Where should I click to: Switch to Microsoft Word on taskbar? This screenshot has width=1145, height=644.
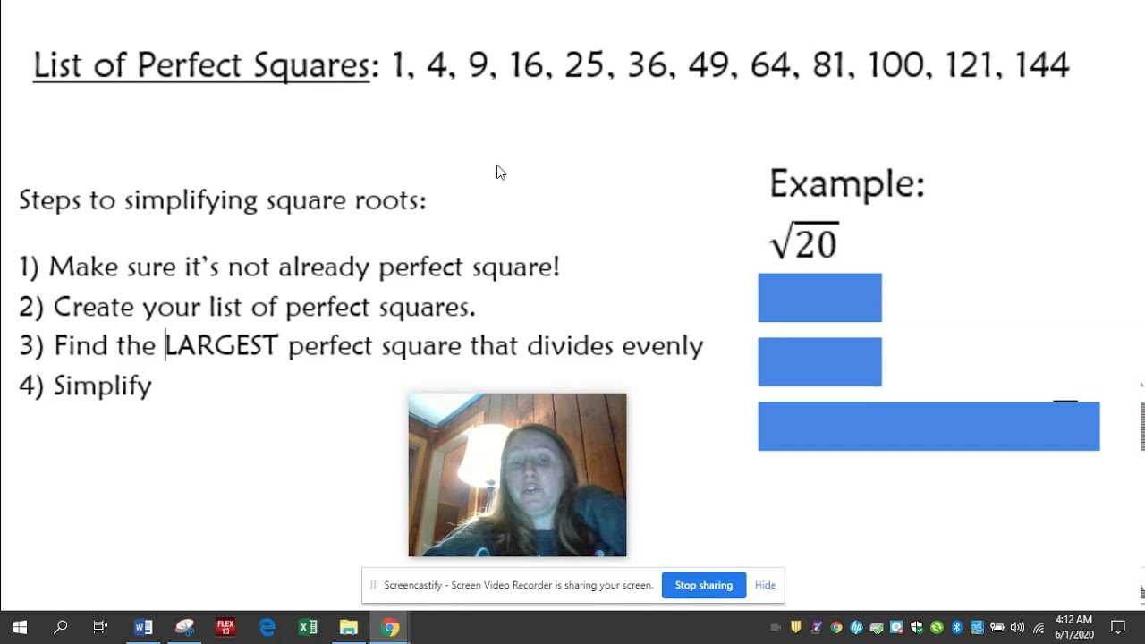coord(143,627)
